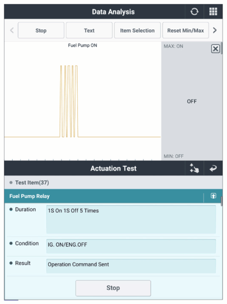This screenshot has height=304, width=227.
Task: Show next toolbar buttons with right chevron
Action: [214, 30]
